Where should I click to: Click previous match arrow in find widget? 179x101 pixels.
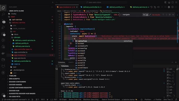point(163,15)
